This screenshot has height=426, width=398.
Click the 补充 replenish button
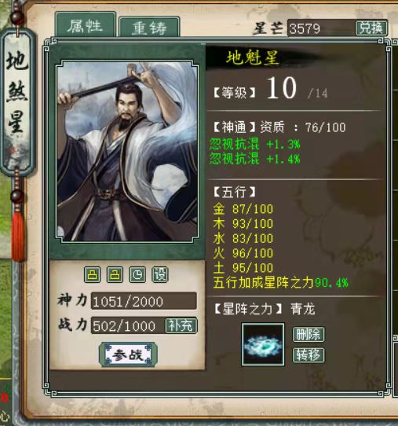click(181, 325)
